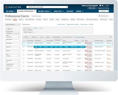Screen dimensions: 118x95
Task: Select checkbox for BASHILL, BRIAN W claim row
Action: point(24,47)
